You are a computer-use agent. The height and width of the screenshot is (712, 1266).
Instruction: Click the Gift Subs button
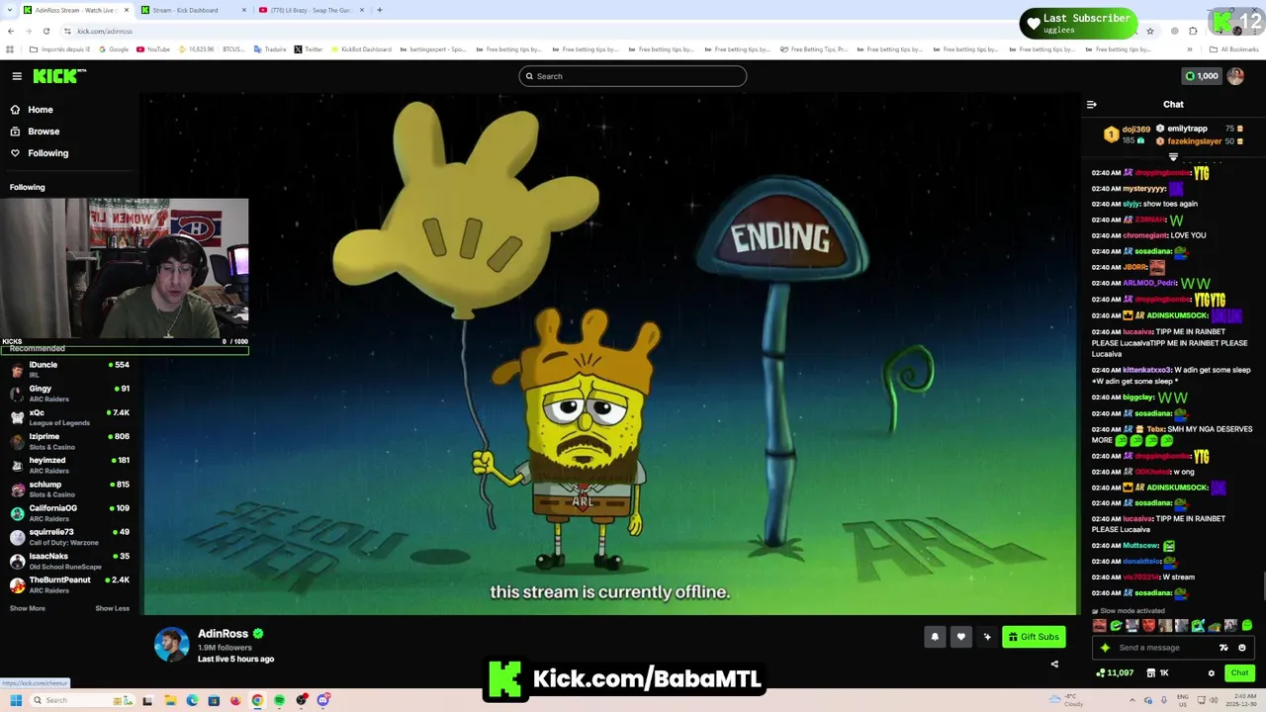click(1034, 637)
